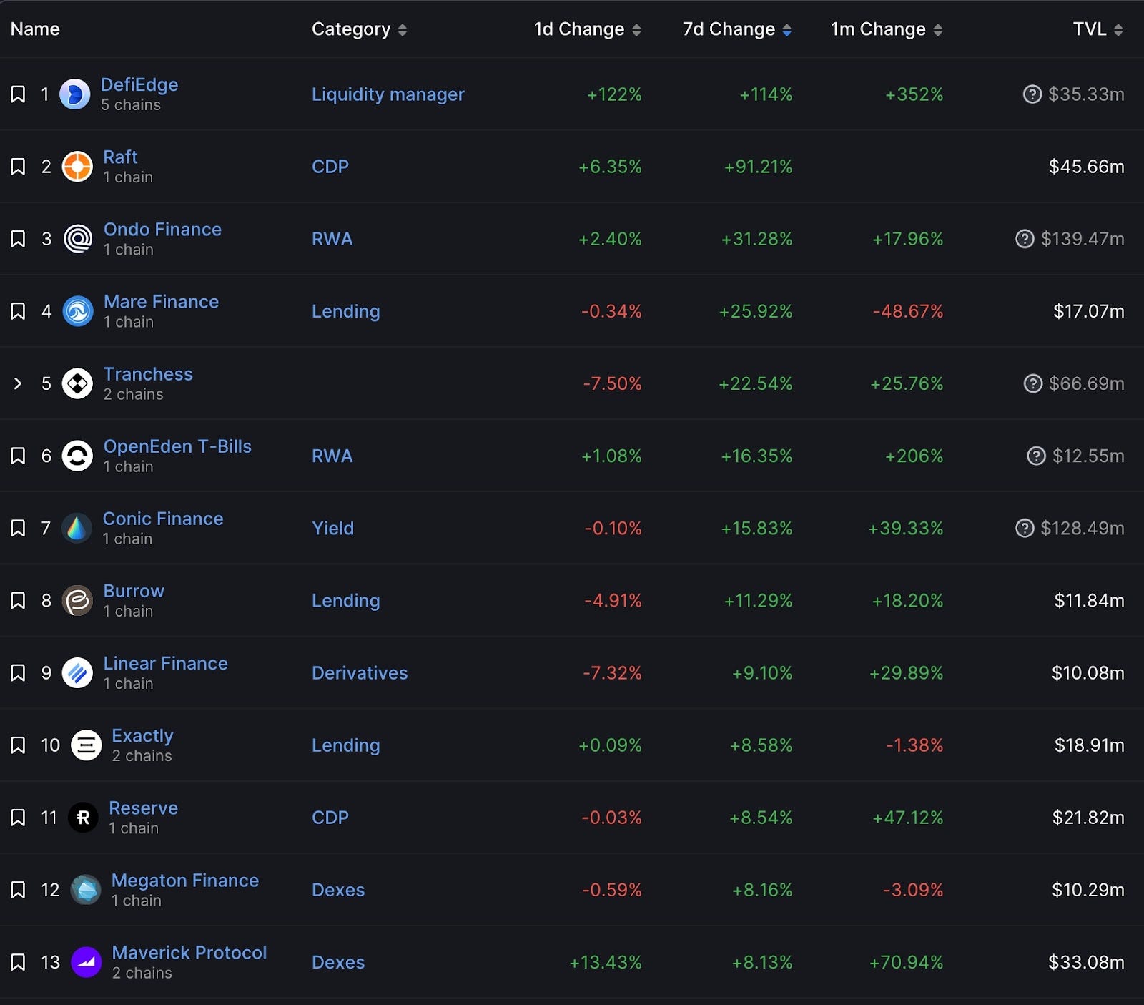Click the OpenEden T-Bills logo

[77, 456]
